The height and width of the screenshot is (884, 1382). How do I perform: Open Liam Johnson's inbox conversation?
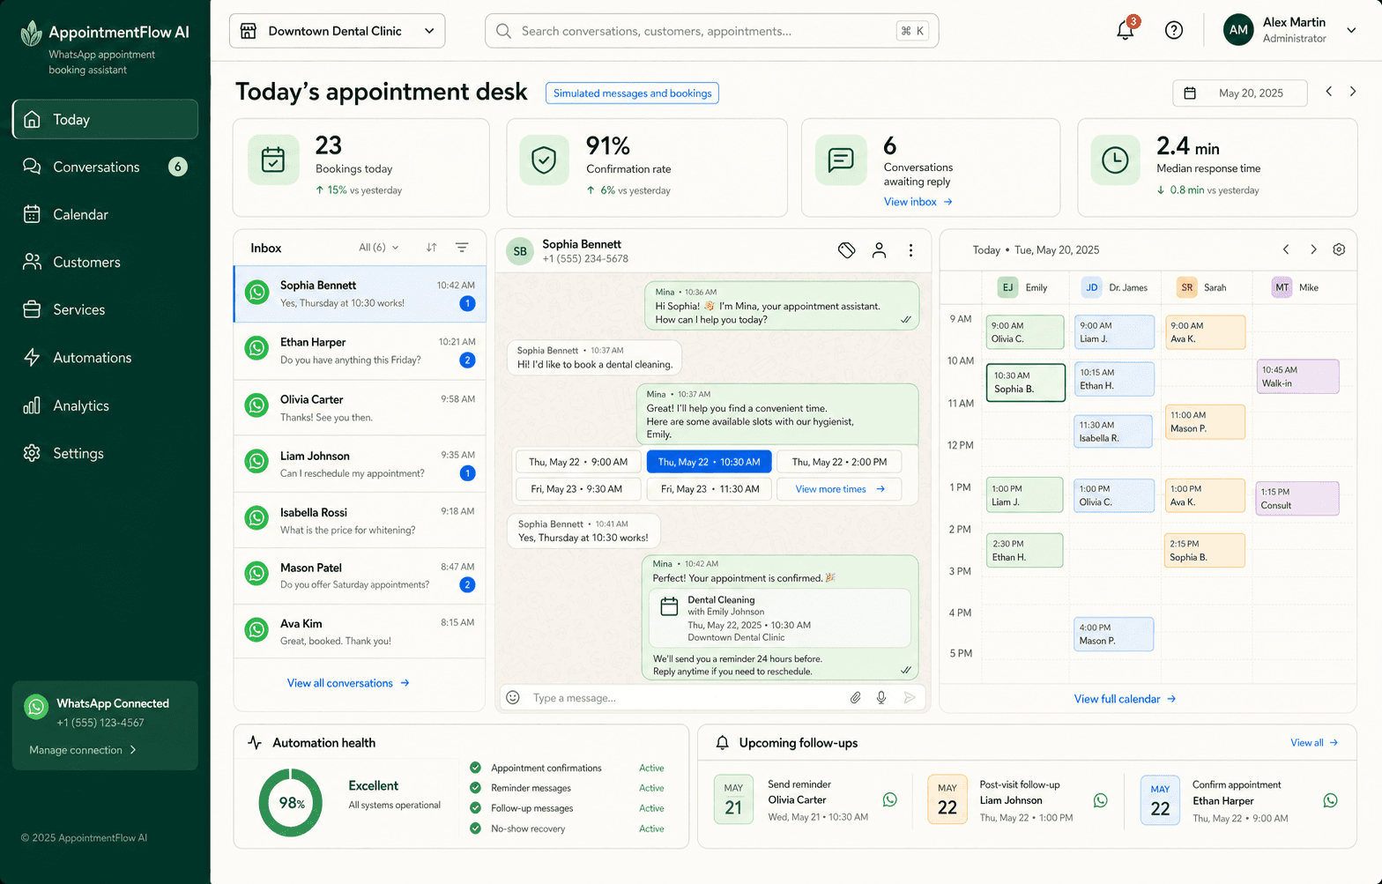(x=360, y=464)
